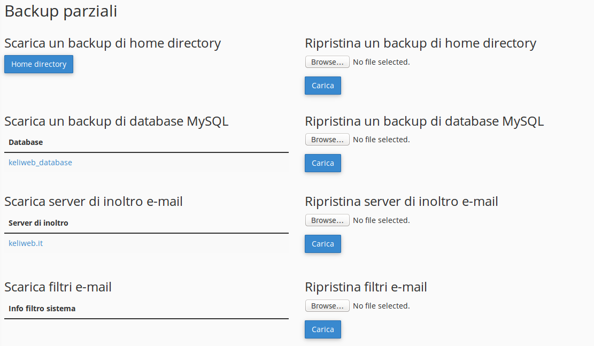Browse for a home directory backup file

pyautogui.click(x=327, y=62)
